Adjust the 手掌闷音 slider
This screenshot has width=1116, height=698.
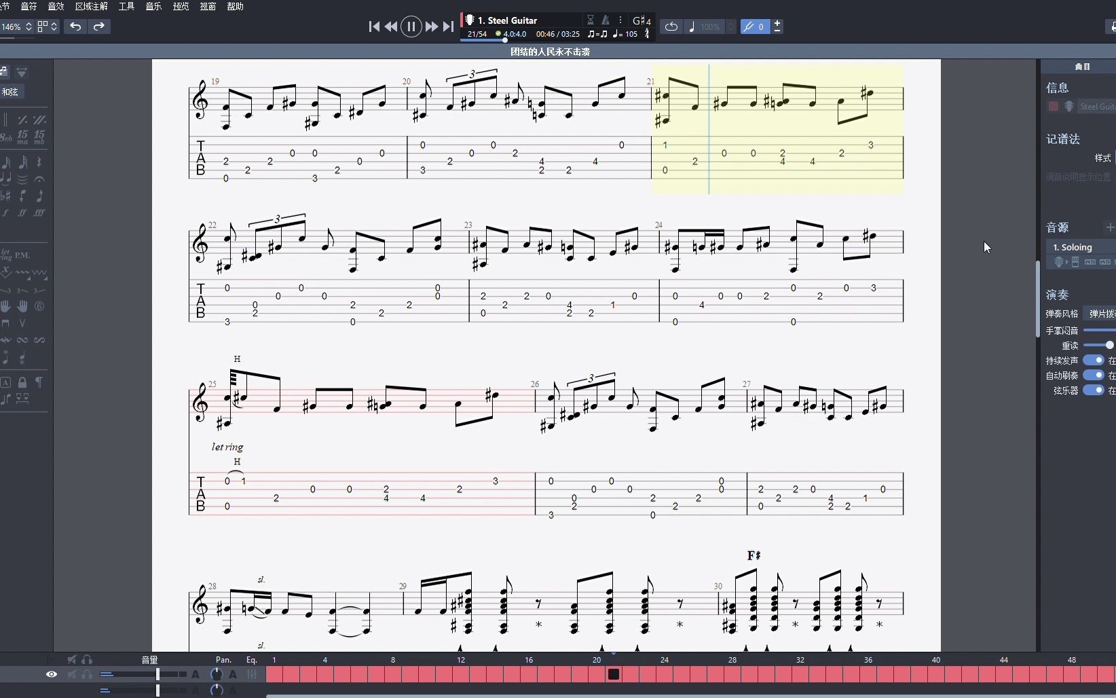coord(1099,330)
